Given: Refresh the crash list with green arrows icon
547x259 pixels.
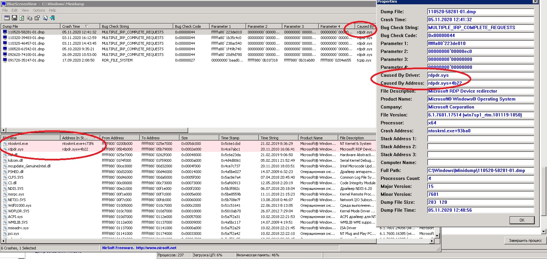Looking at the screenshot, I should [22, 18].
